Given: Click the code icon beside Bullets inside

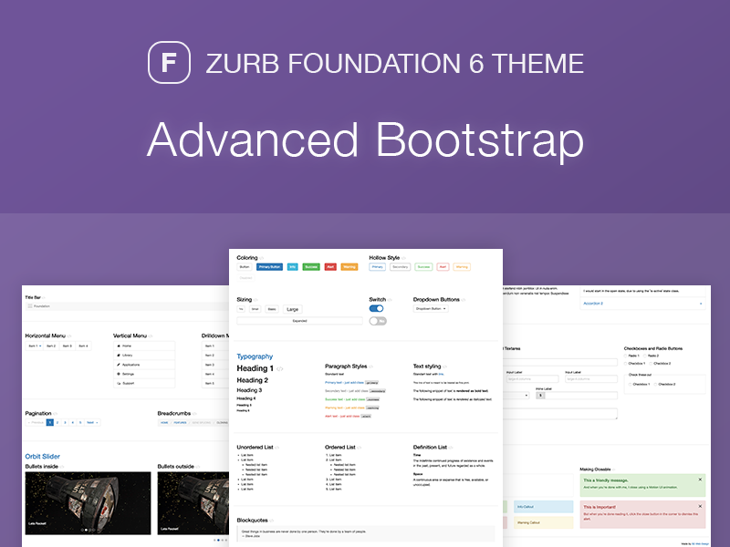Looking at the screenshot, I should coord(62,467).
